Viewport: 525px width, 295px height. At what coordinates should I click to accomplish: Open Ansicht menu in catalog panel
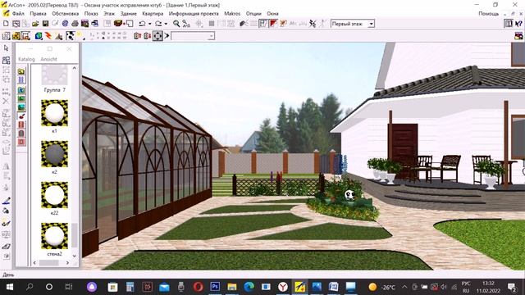pos(48,59)
